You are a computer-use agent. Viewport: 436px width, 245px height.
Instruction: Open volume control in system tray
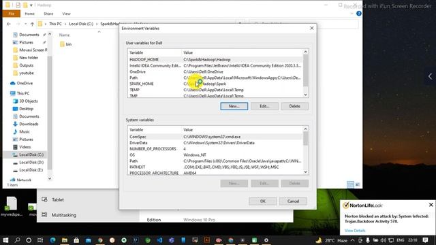click(383, 240)
